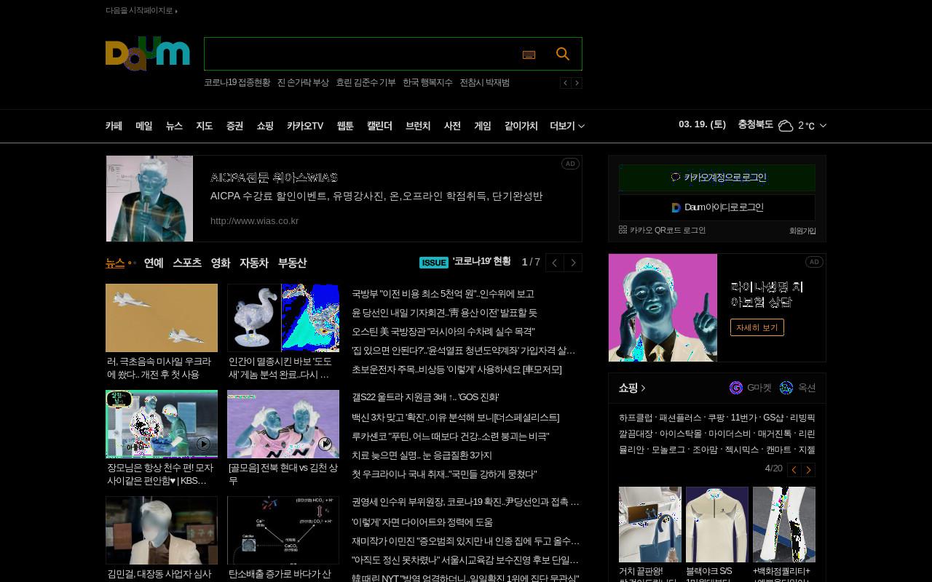Open the 탄소배출 diagram thumbnail
The image size is (932, 582).
283,530
